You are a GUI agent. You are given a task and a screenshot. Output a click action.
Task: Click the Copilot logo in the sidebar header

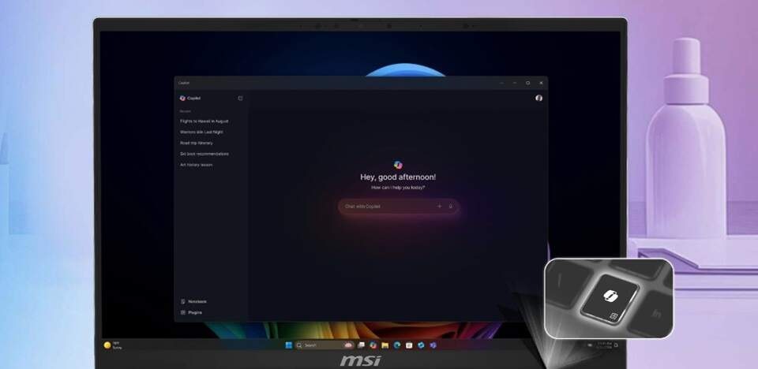182,98
